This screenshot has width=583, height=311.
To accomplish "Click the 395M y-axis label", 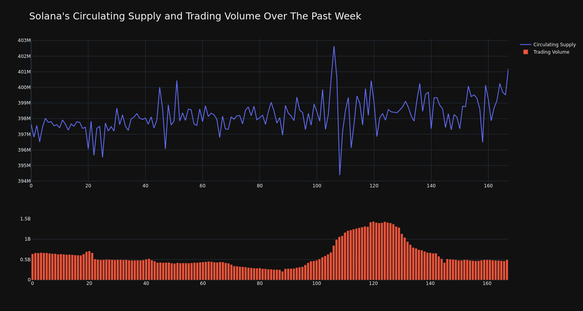I will point(24,165).
